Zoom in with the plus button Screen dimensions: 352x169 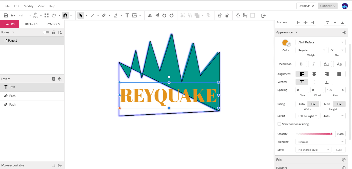tap(41, 15)
